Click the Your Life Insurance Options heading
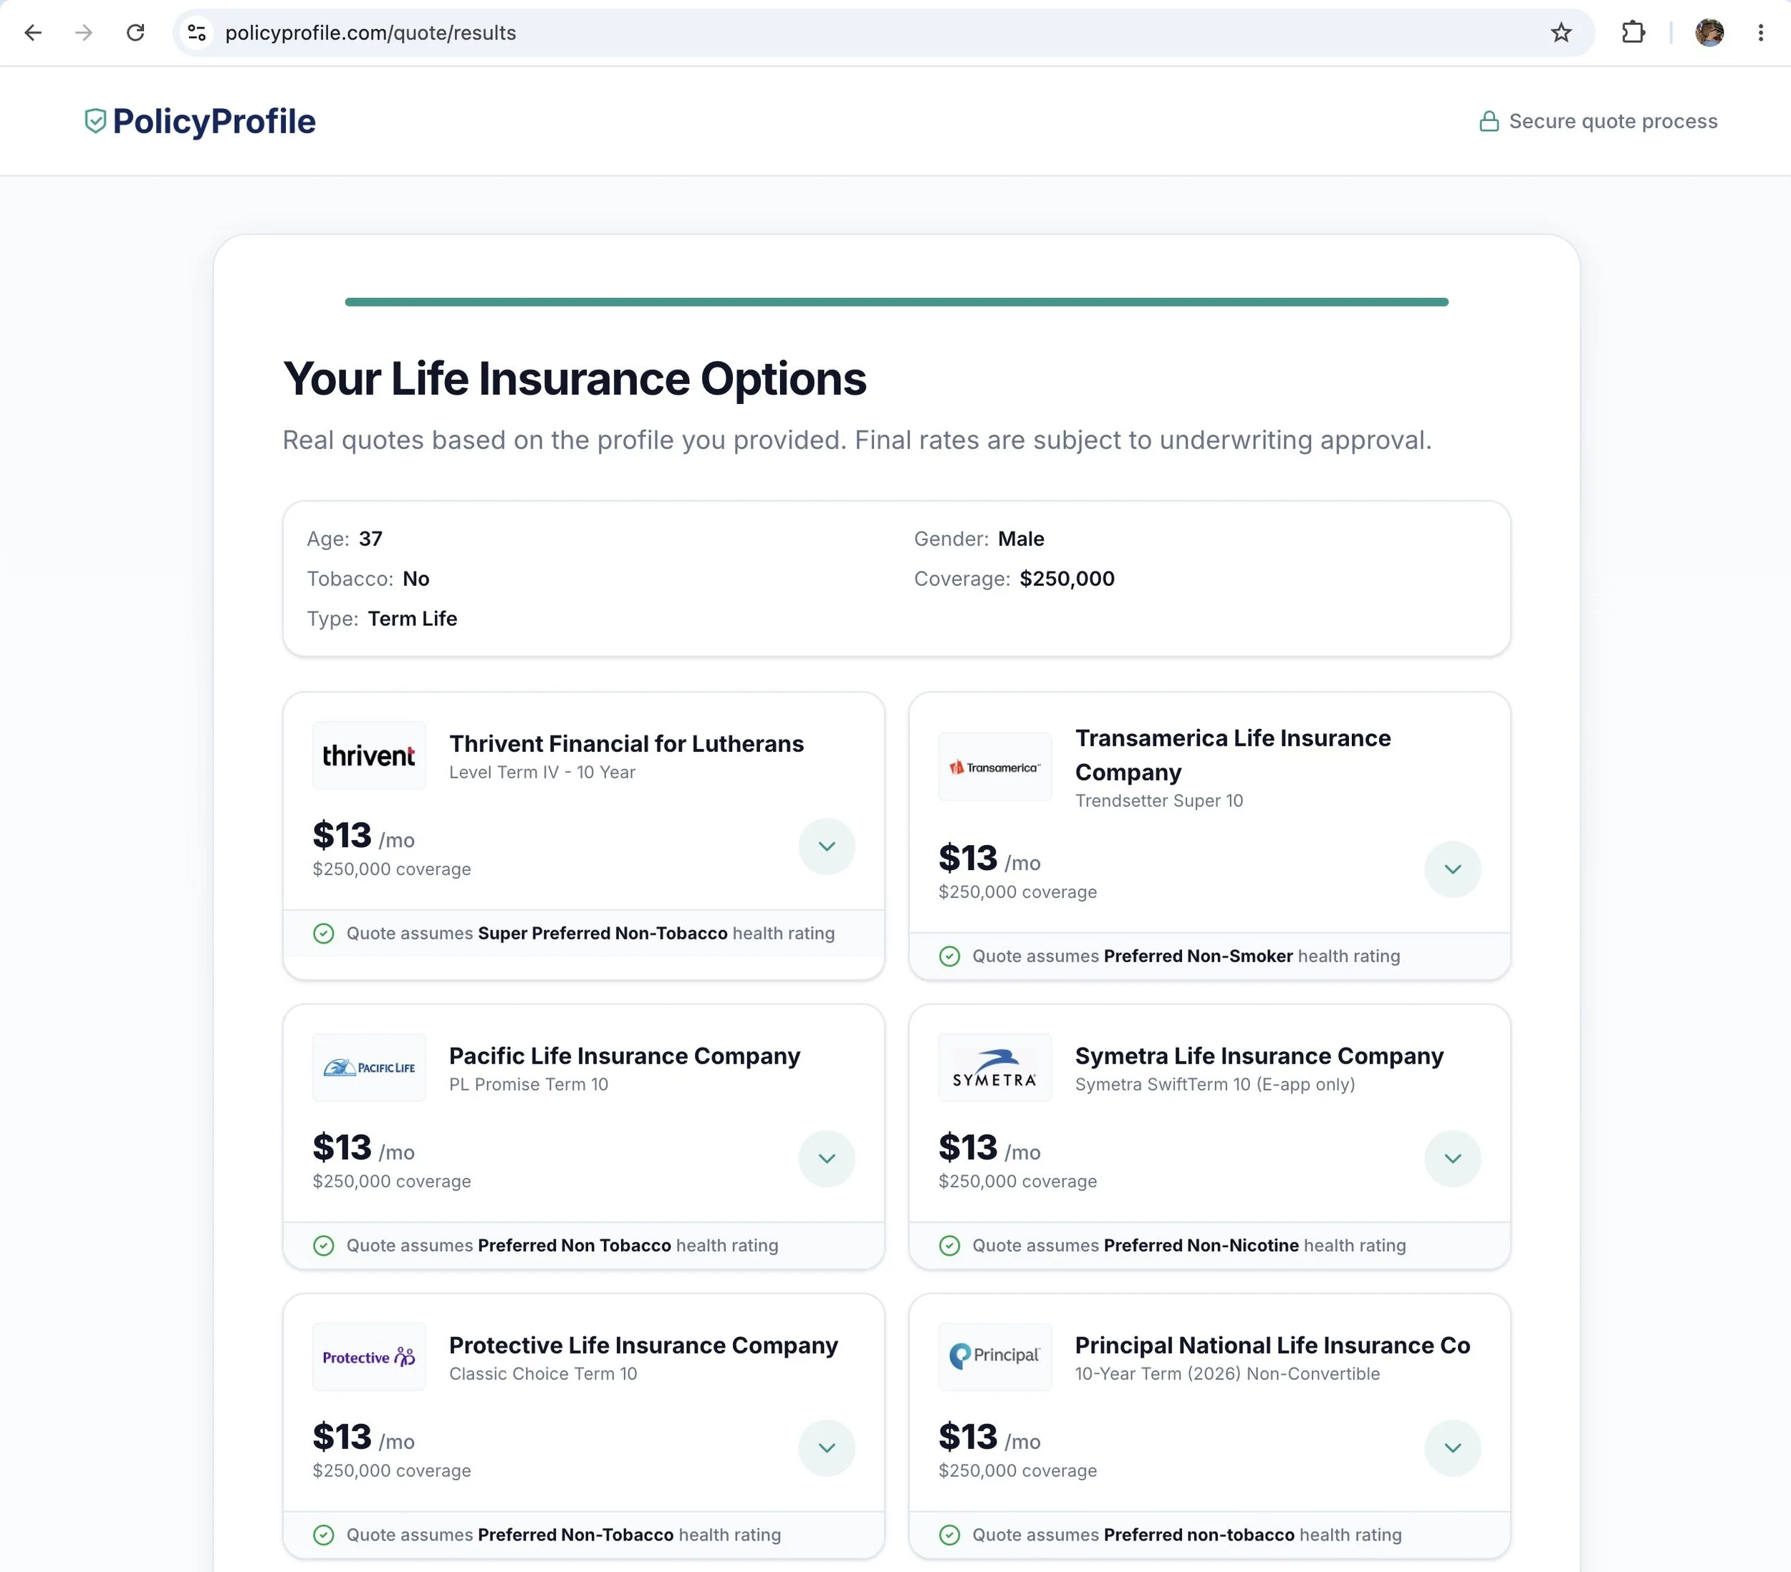 click(574, 379)
